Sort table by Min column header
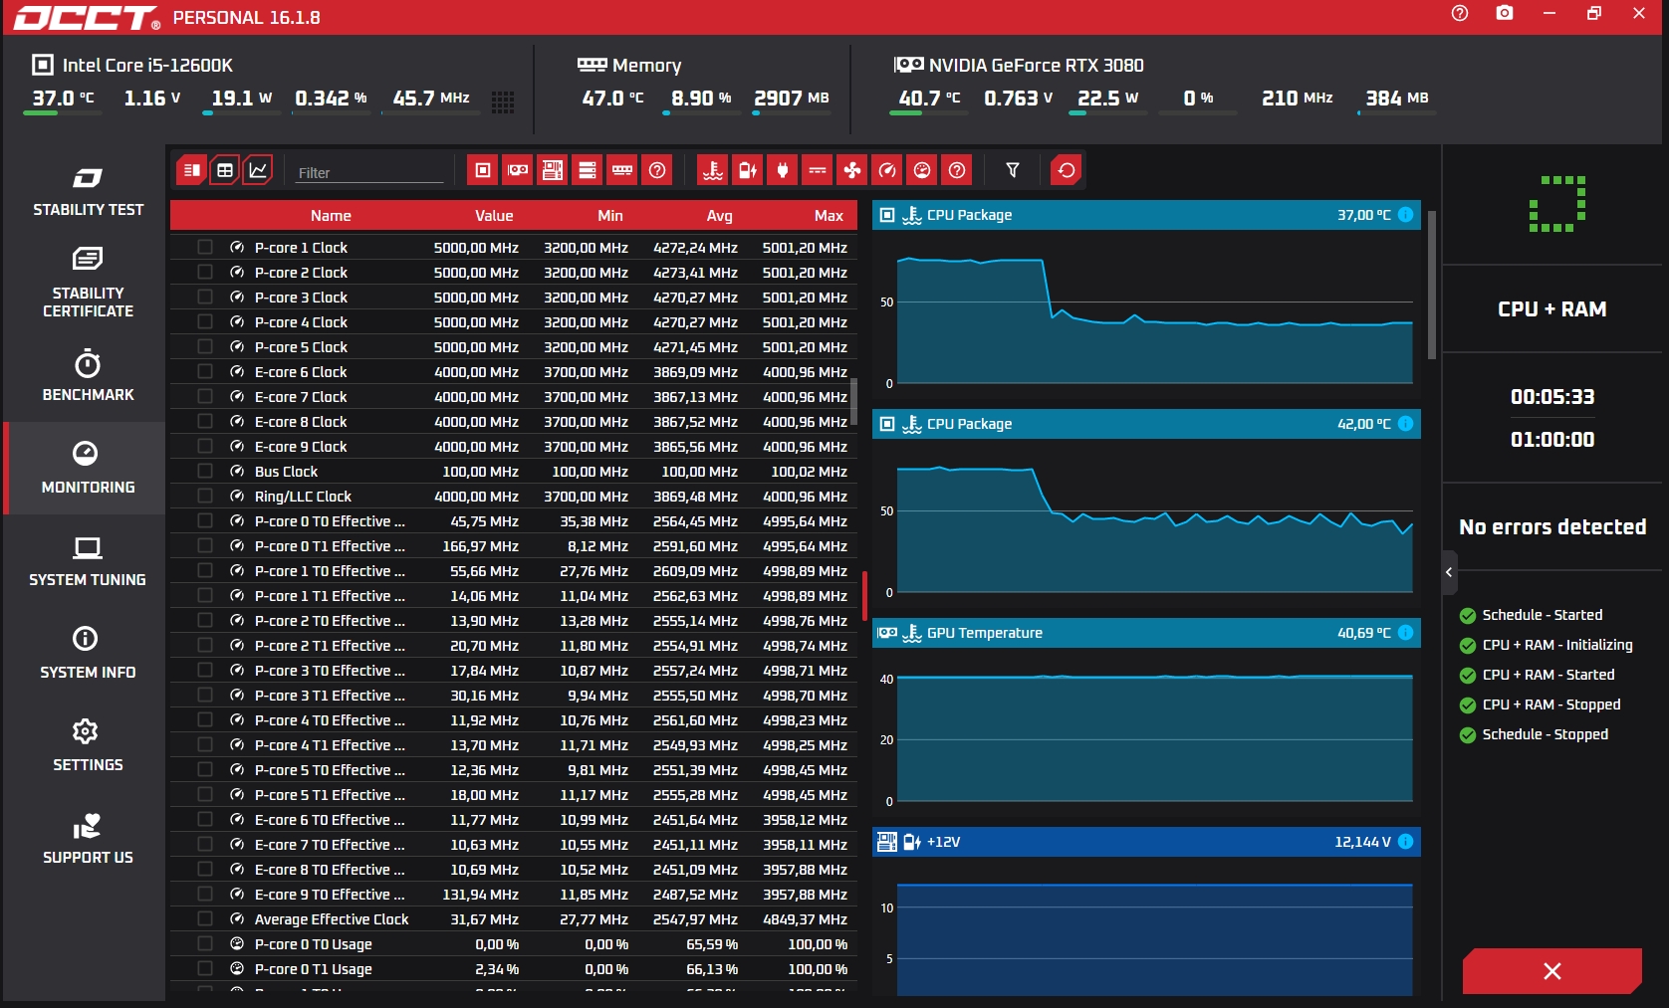This screenshot has width=1669, height=1008. pyautogui.click(x=610, y=215)
